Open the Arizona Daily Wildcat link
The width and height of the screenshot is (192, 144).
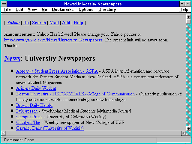point(36,88)
